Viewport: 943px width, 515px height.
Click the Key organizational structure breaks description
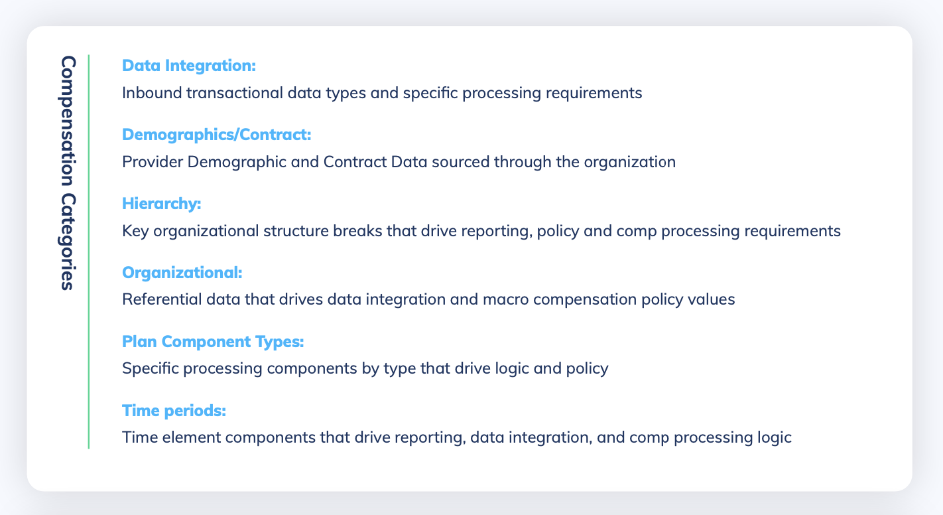pos(481,231)
